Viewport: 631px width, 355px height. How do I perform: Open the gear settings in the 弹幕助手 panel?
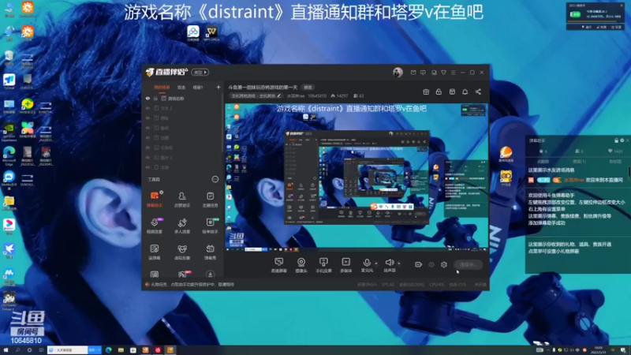click(622, 140)
